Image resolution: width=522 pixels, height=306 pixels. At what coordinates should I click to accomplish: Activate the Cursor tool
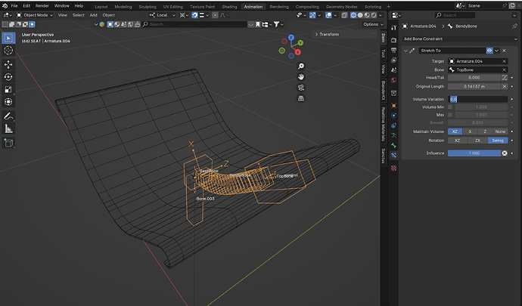(x=8, y=50)
